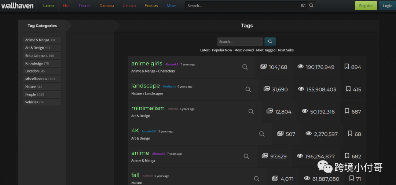Select Miscellaneous tag category
The width and height of the screenshot is (396, 185).
[42, 79]
